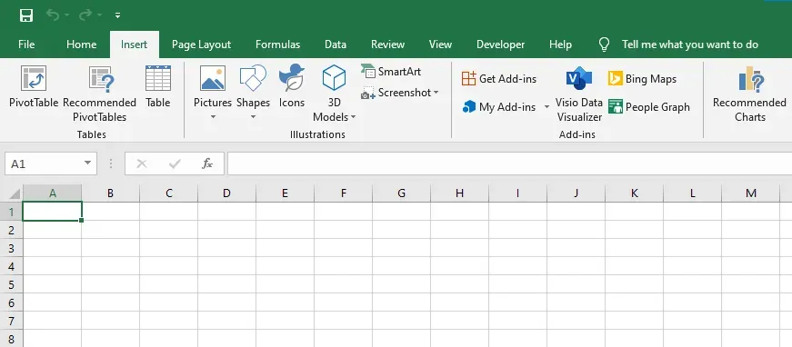Image resolution: width=792 pixels, height=347 pixels.
Task: Expand the Shapes dropdown
Action: coord(253,117)
